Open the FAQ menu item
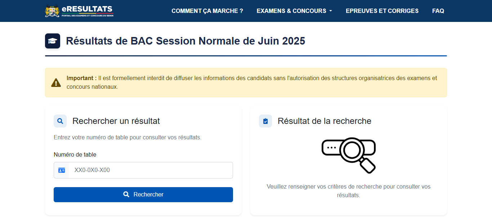492x218 pixels. tap(438, 11)
